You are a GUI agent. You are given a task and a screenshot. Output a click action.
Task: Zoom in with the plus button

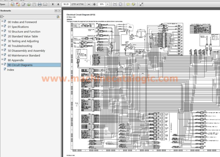tap(94, 4)
